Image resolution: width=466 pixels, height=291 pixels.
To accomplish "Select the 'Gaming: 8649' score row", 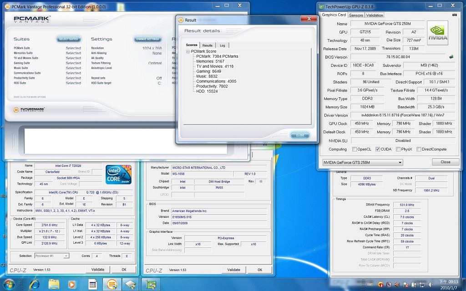I will pyautogui.click(x=208, y=71).
